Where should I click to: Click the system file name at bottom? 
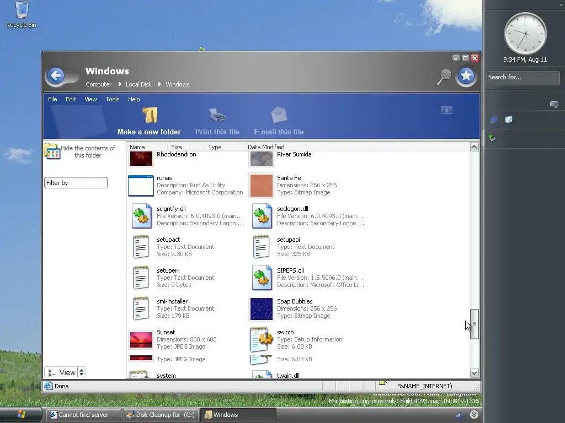(x=166, y=376)
